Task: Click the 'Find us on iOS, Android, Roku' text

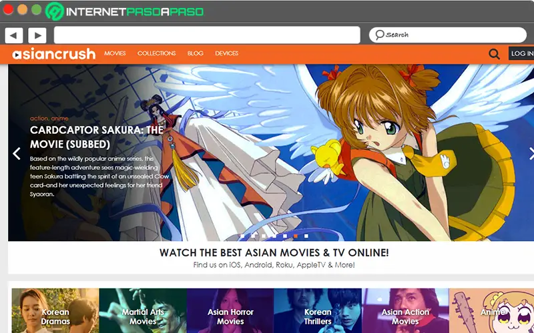Action: (x=274, y=264)
